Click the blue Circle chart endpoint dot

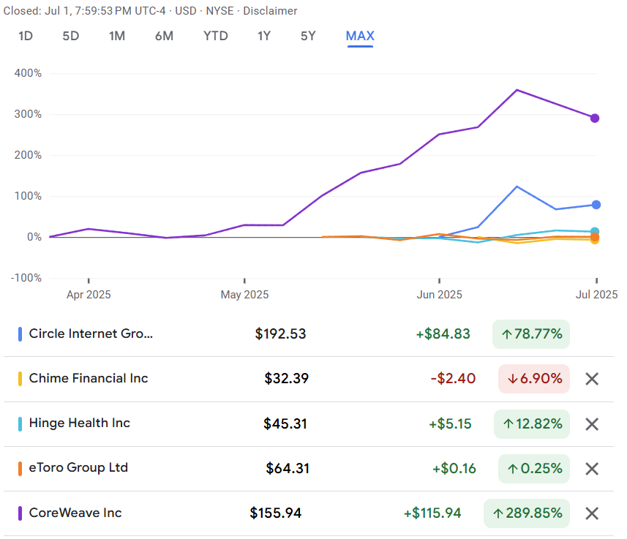(596, 205)
